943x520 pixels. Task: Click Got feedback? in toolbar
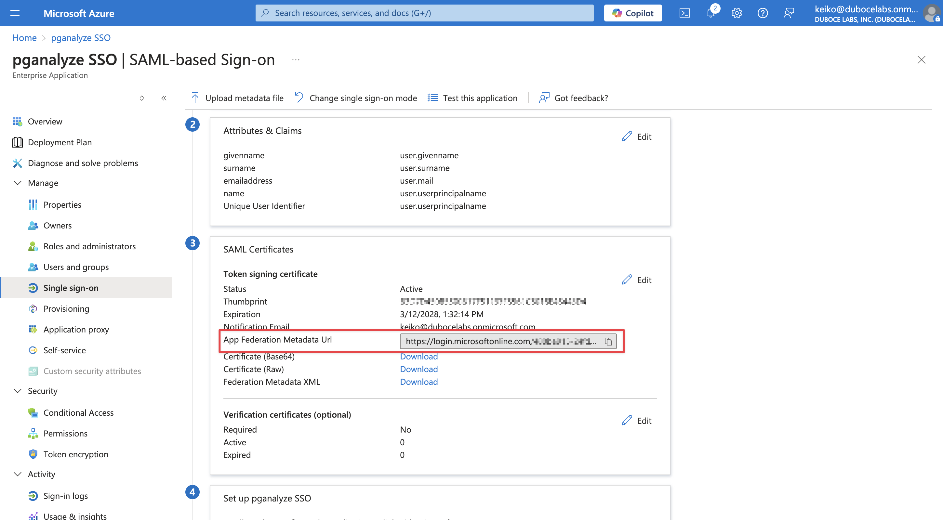coord(573,98)
